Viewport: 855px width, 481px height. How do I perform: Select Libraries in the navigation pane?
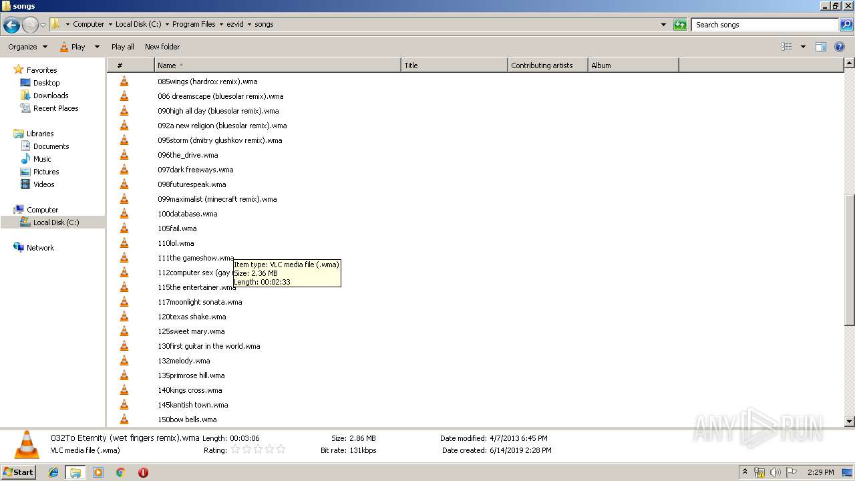(x=40, y=134)
